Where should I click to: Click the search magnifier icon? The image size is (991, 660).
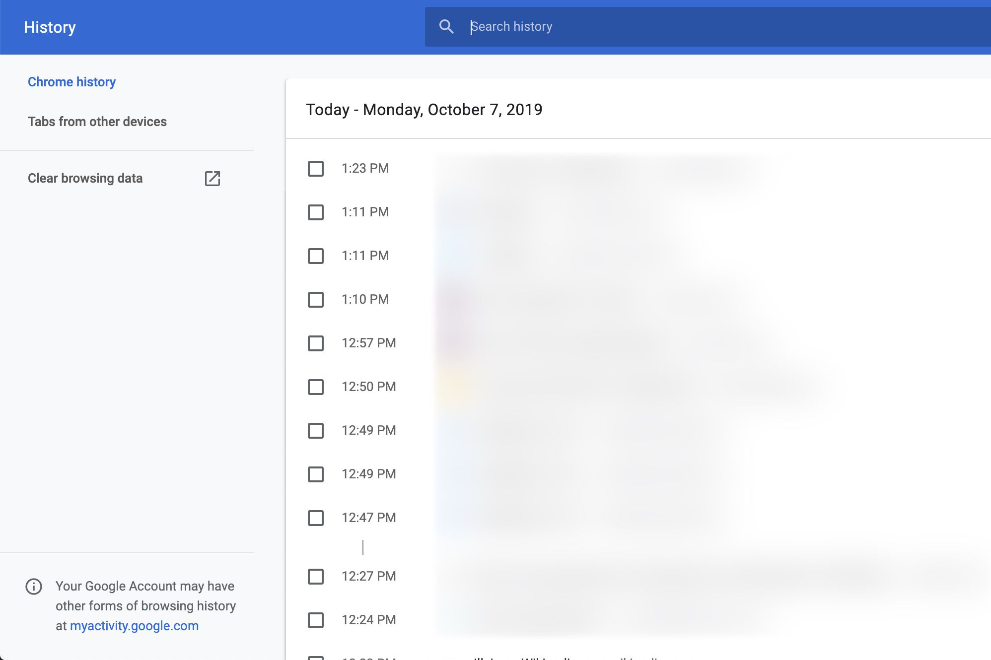[446, 27]
